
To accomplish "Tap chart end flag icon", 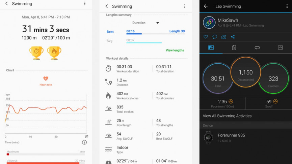I will coord(87,136).
